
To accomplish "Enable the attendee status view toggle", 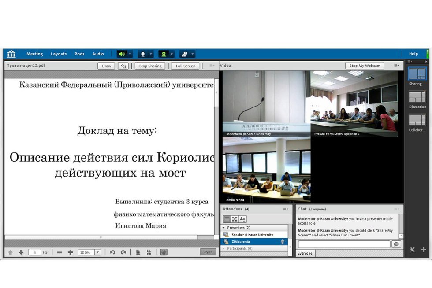I will pyautogui.click(x=242, y=219).
